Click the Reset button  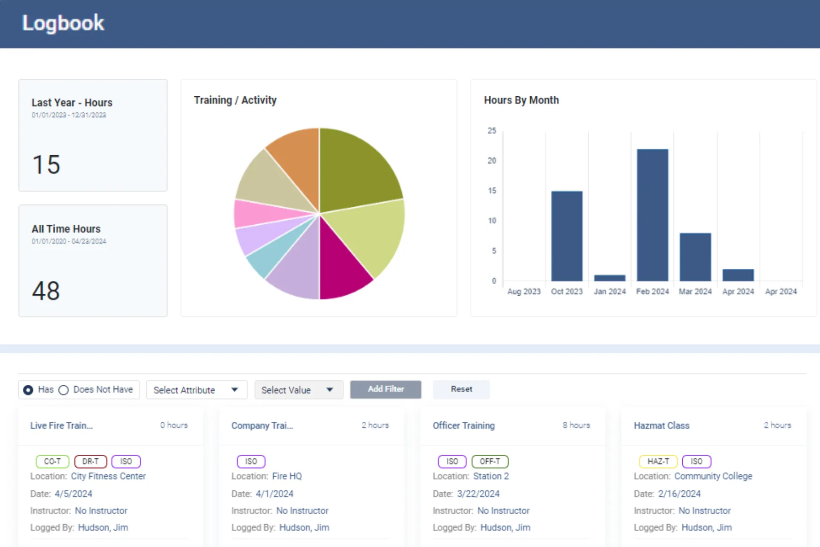[x=461, y=389]
